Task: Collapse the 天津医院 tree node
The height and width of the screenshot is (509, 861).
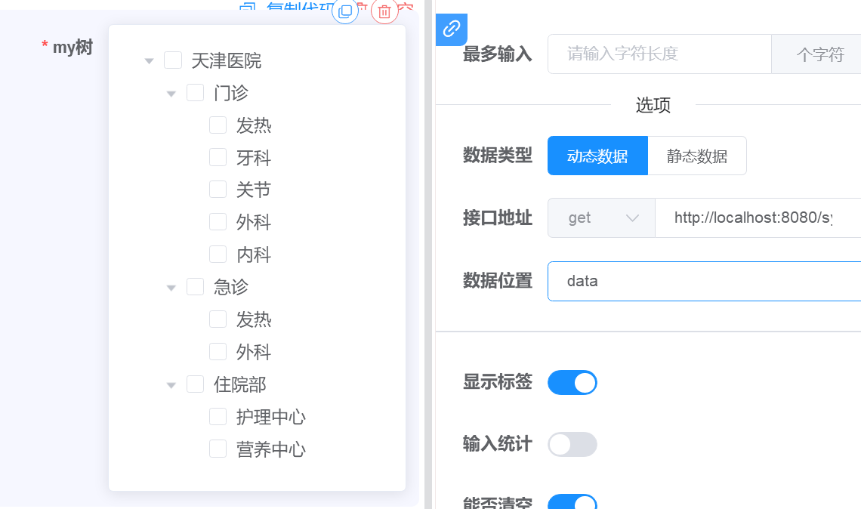Action: (149, 61)
